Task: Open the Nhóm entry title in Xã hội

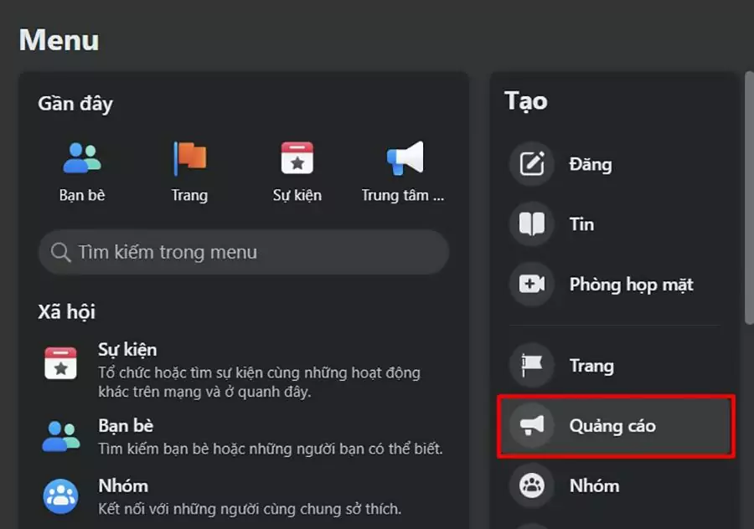Action: (123, 485)
